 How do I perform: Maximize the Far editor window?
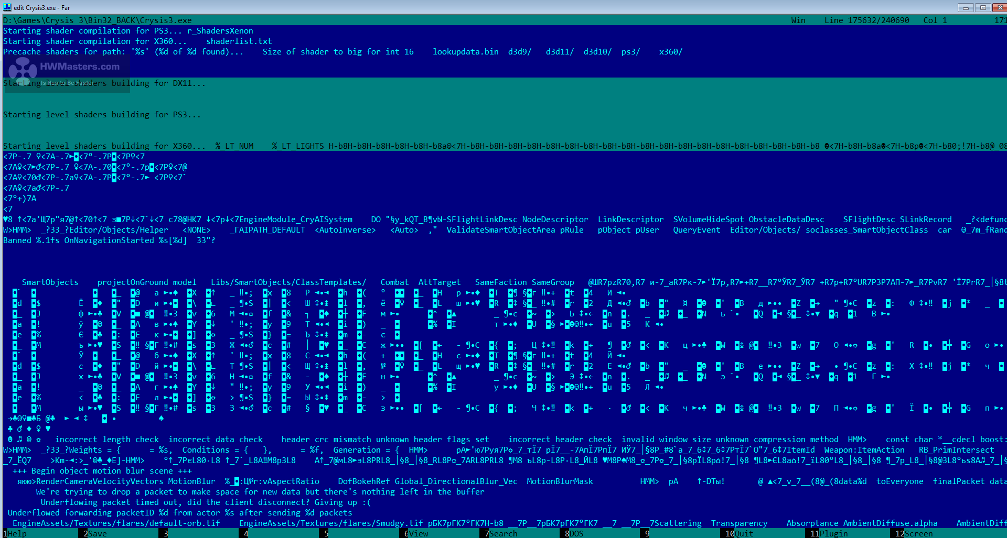pyautogui.click(x=983, y=7)
